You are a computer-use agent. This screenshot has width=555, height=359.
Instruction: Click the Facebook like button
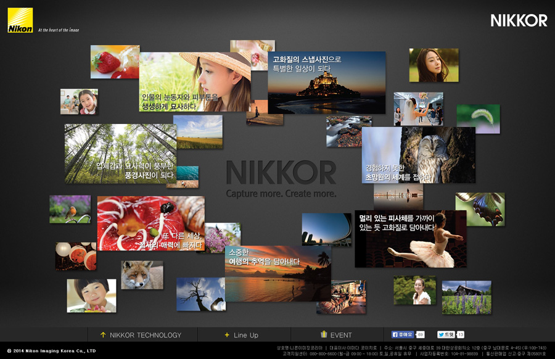coord(403,334)
